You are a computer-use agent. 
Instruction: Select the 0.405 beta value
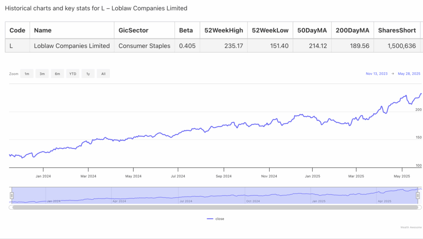point(187,46)
